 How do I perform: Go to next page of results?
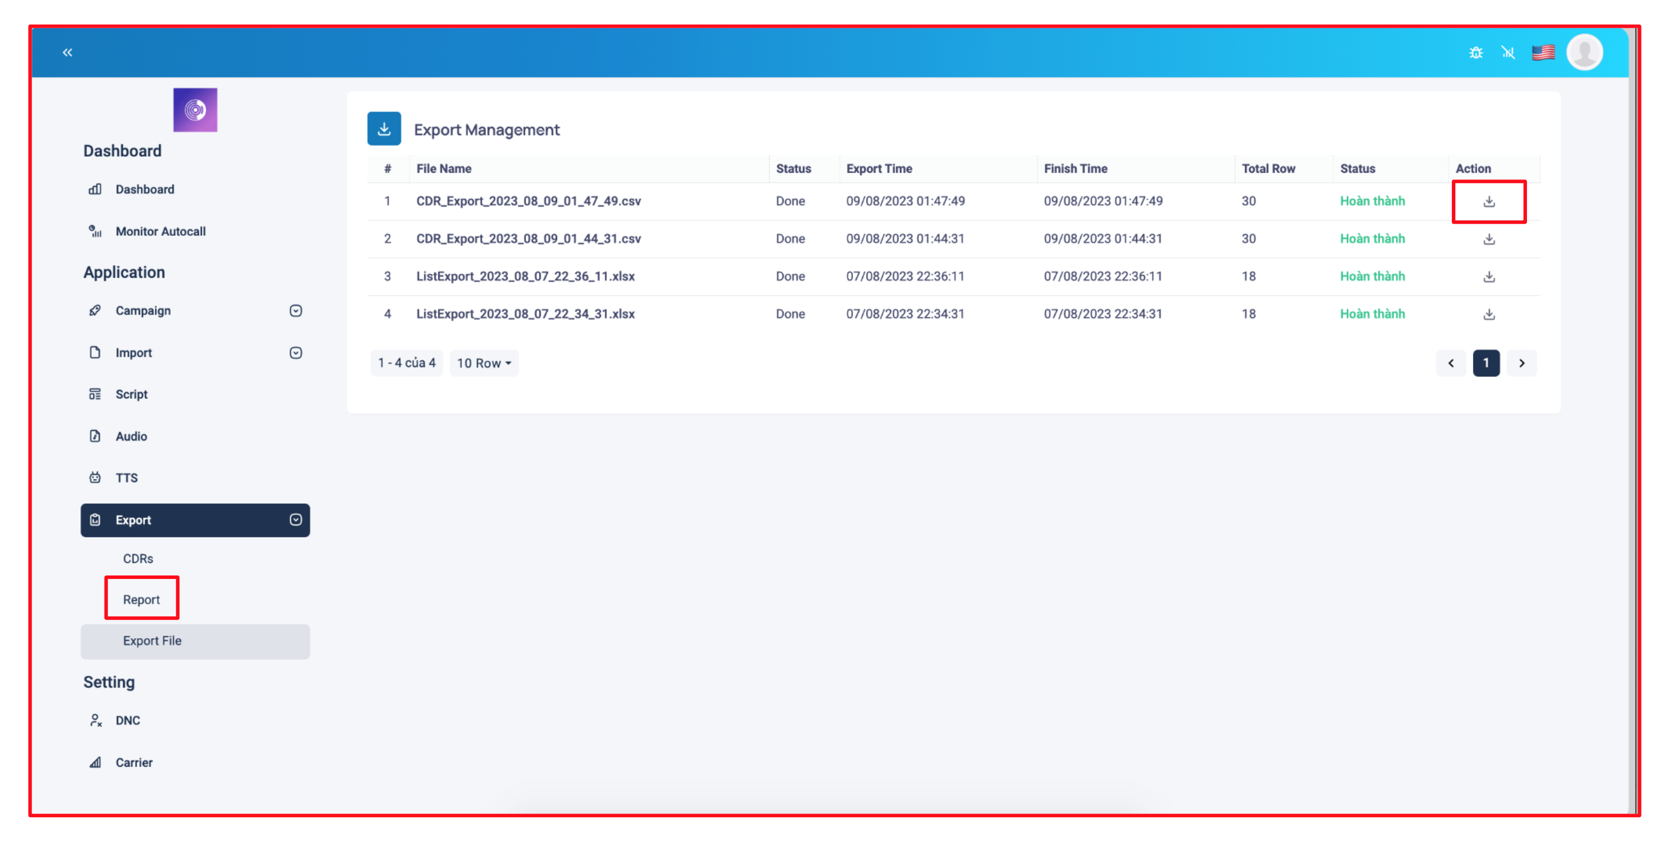pos(1521,363)
